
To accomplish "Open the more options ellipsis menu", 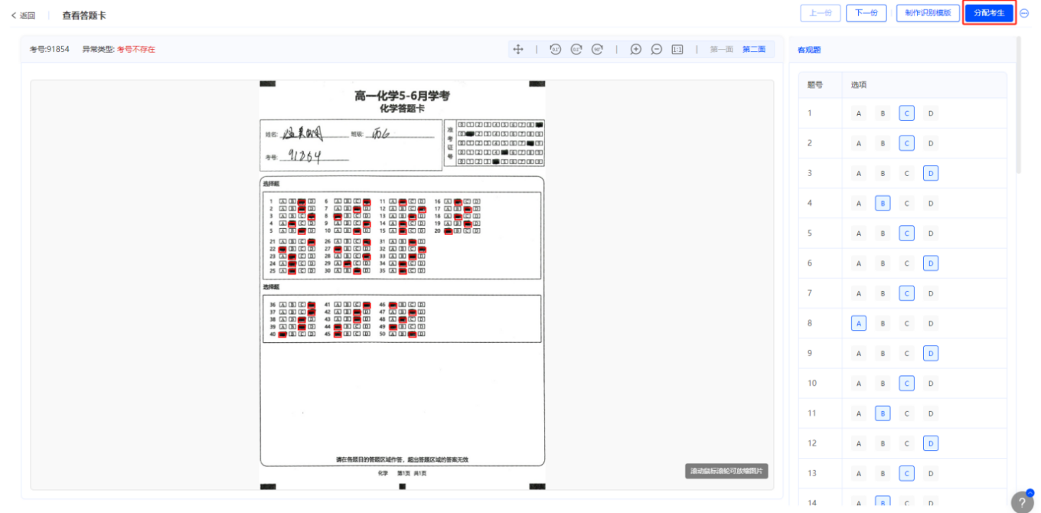I will tap(1024, 13).
